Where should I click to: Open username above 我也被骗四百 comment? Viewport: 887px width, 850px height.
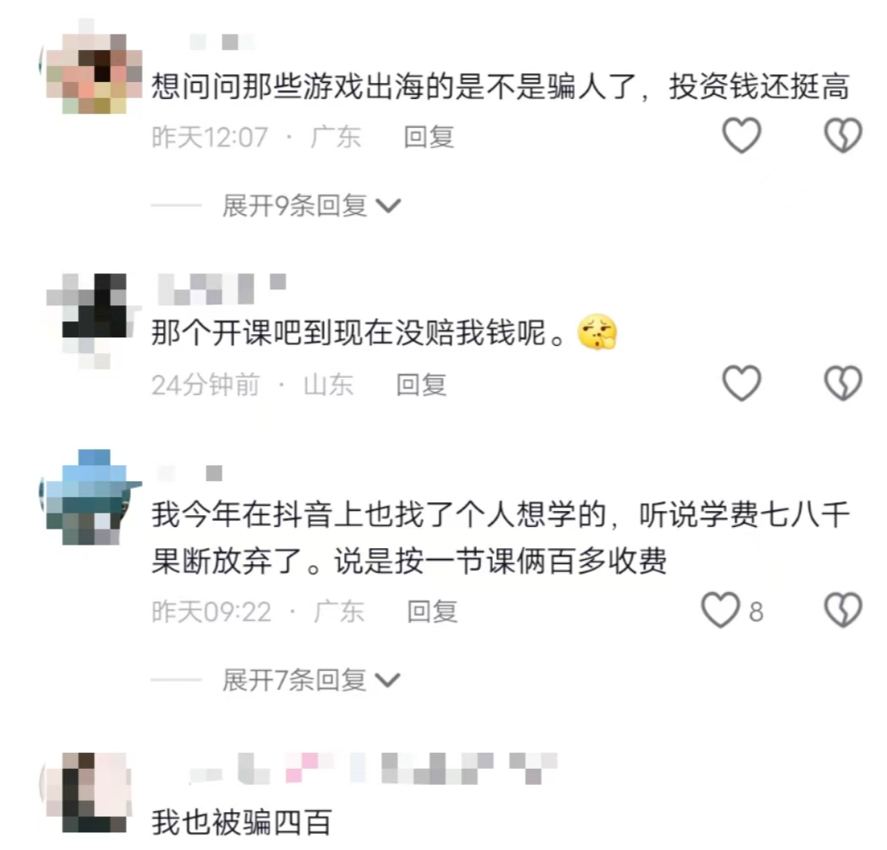(x=374, y=769)
